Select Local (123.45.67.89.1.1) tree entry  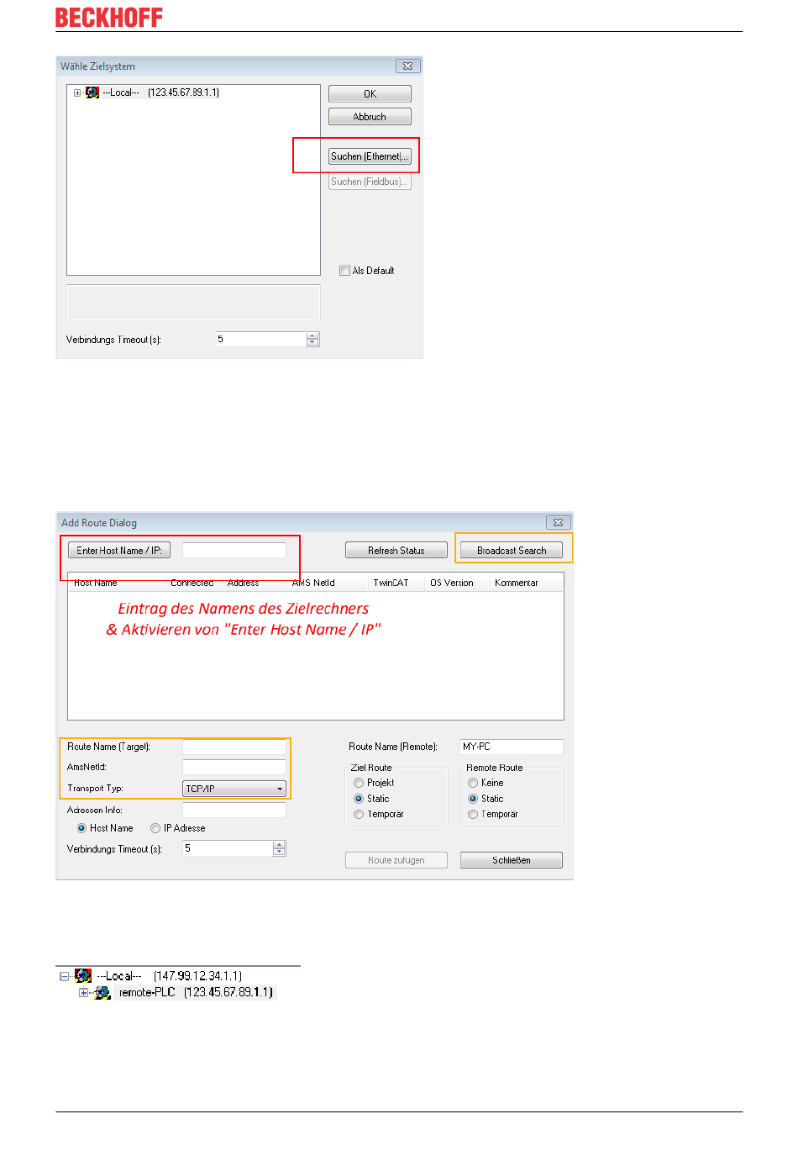160,92
